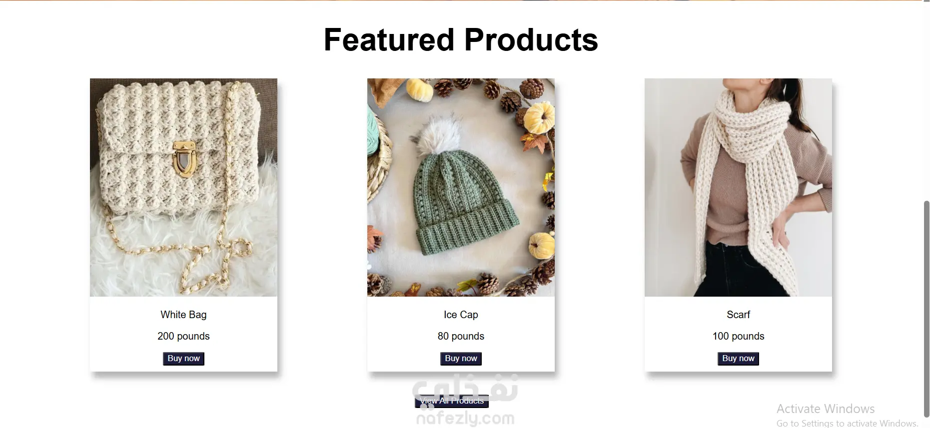The width and height of the screenshot is (930, 428).
Task: Open the green Ice Cap product image
Action: (x=461, y=187)
